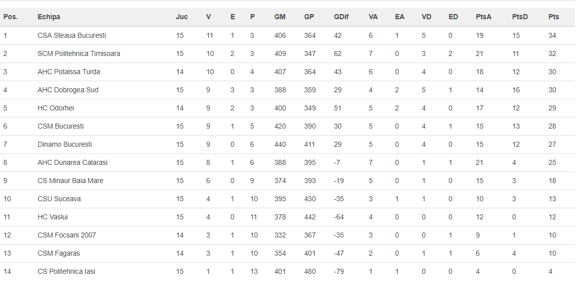The height and width of the screenshot is (294, 576).
Task: Click the Pts column header
Action: point(554,17)
